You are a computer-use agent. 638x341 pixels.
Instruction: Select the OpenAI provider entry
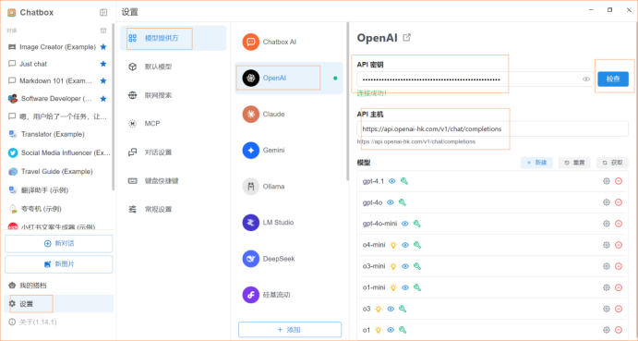(288, 78)
